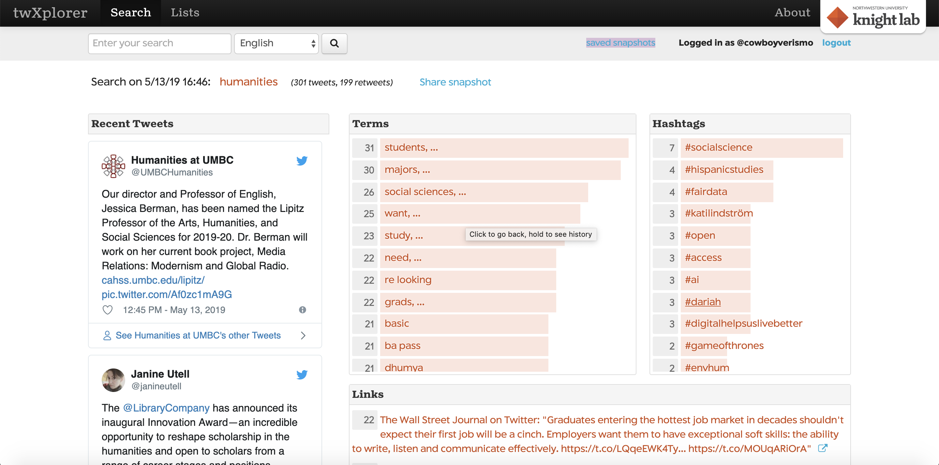This screenshot has width=939, height=465.
Task: Click the person icon beside See other Tweets
Action: click(x=107, y=336)
